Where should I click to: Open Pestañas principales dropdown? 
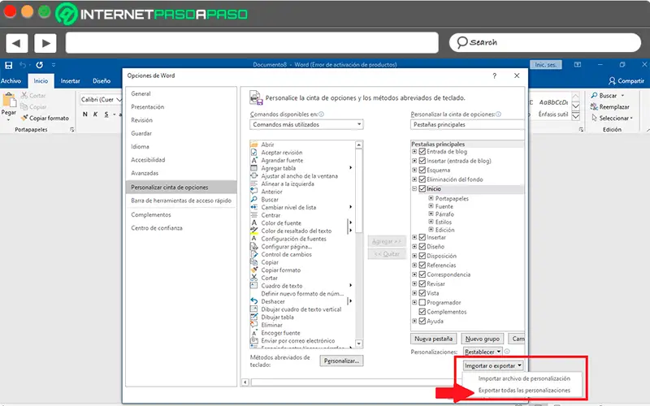click(468, 124)
